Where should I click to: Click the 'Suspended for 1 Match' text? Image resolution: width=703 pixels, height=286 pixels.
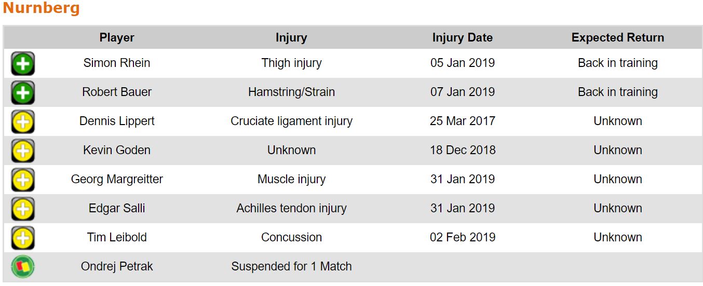(x=291, y=267)
